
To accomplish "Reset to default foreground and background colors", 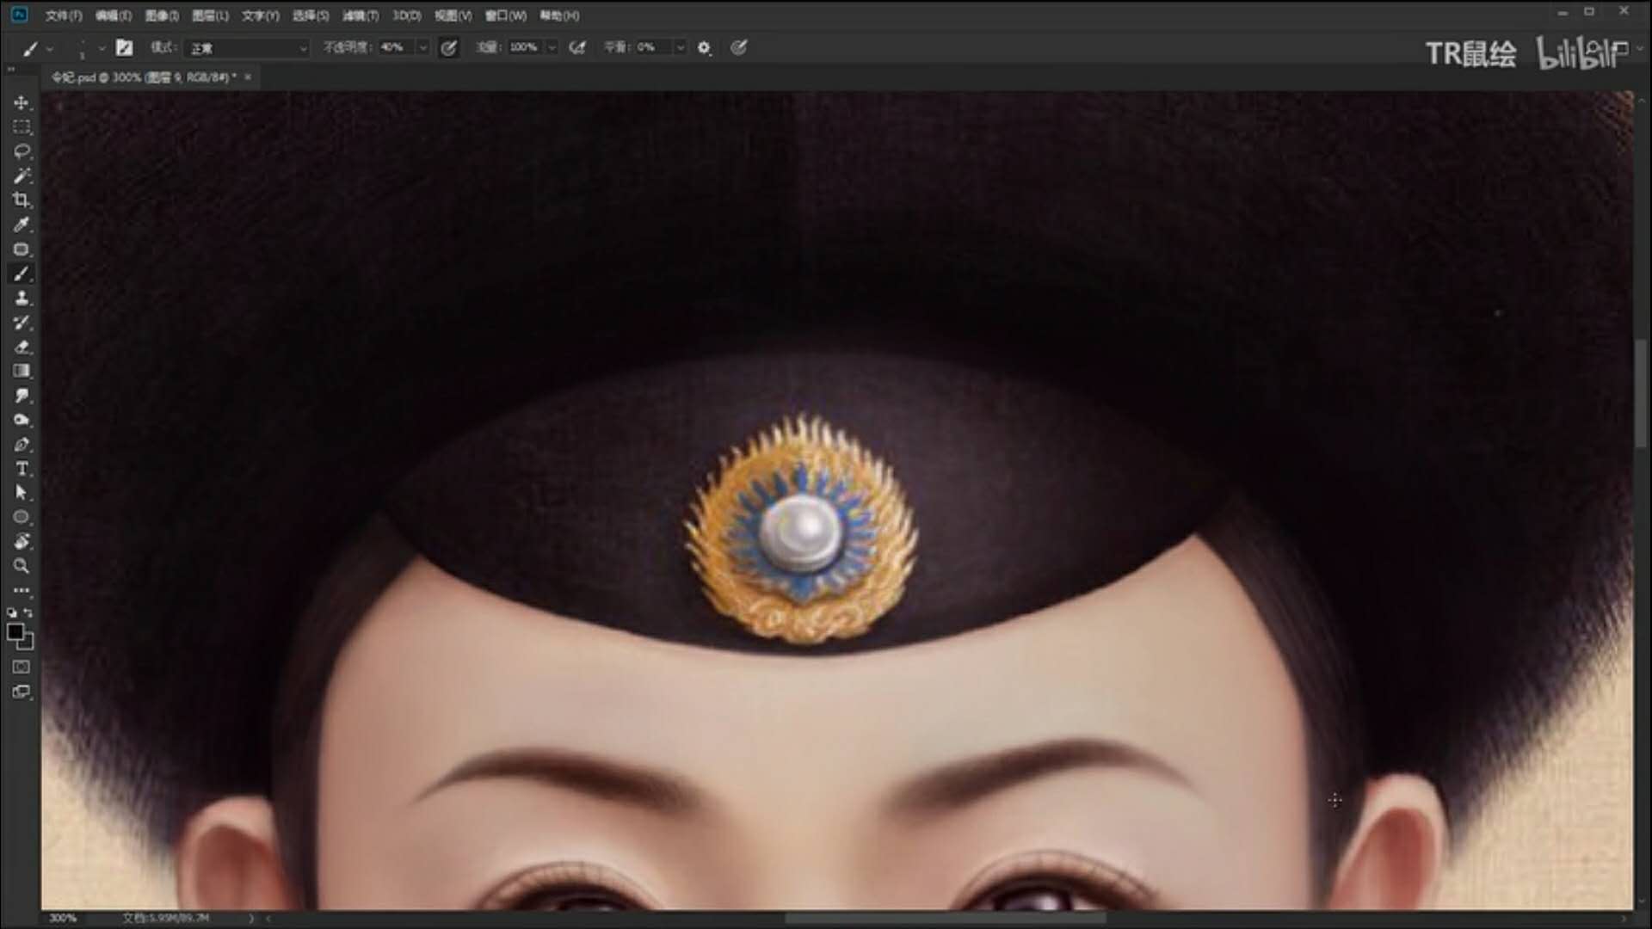I will 12,612.
